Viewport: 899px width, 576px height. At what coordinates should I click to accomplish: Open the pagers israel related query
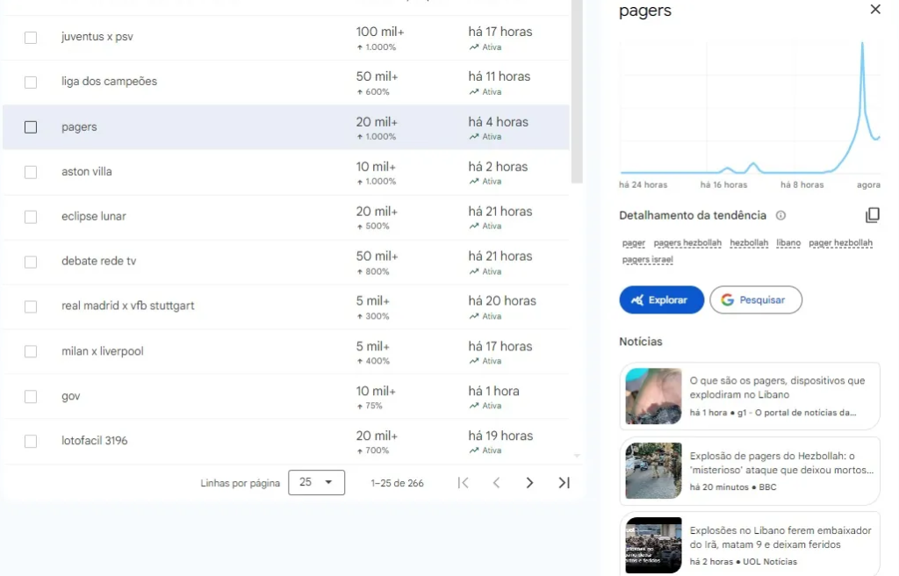point(647,260)
